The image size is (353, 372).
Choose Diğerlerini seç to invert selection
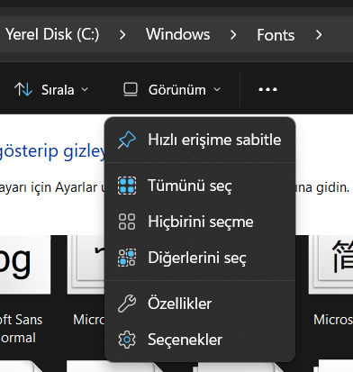200,258
